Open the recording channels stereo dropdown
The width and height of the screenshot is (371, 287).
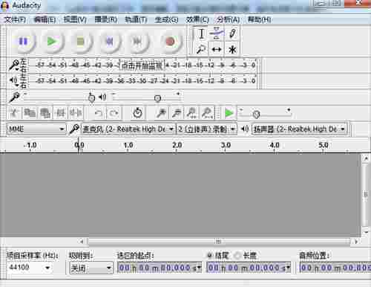[x=206, y=129]
